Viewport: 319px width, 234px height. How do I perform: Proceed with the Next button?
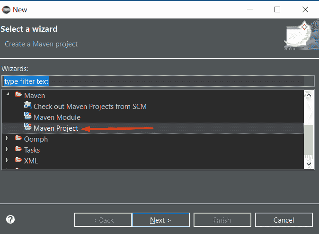[x=161, y=220]
